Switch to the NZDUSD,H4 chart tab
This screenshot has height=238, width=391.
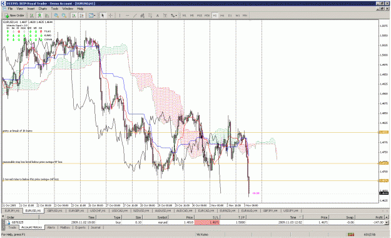(x=141, y=211)
